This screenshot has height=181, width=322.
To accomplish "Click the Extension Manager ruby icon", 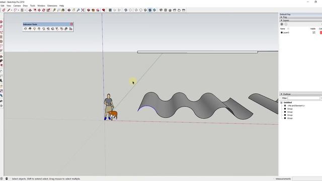I will click(x=104, y=10).
